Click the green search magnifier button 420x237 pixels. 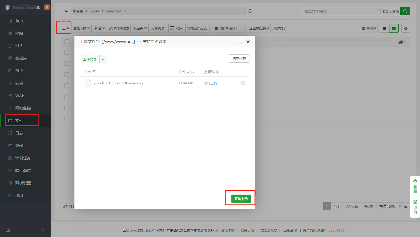click(x=405, y=11)
